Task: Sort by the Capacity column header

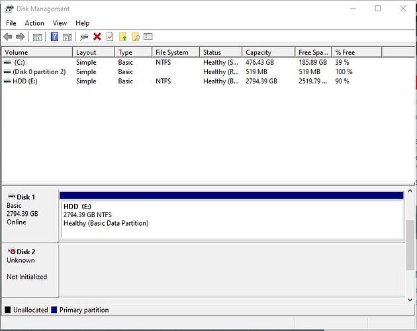Action: [x=269, y=52]
